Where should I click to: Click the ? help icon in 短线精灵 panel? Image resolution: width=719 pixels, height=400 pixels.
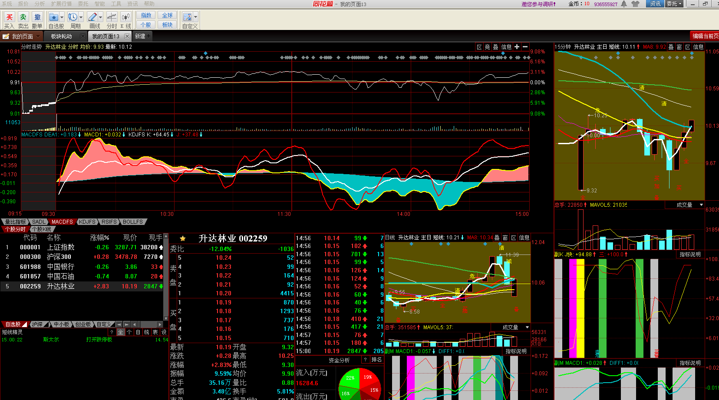[x=112, y=332]
